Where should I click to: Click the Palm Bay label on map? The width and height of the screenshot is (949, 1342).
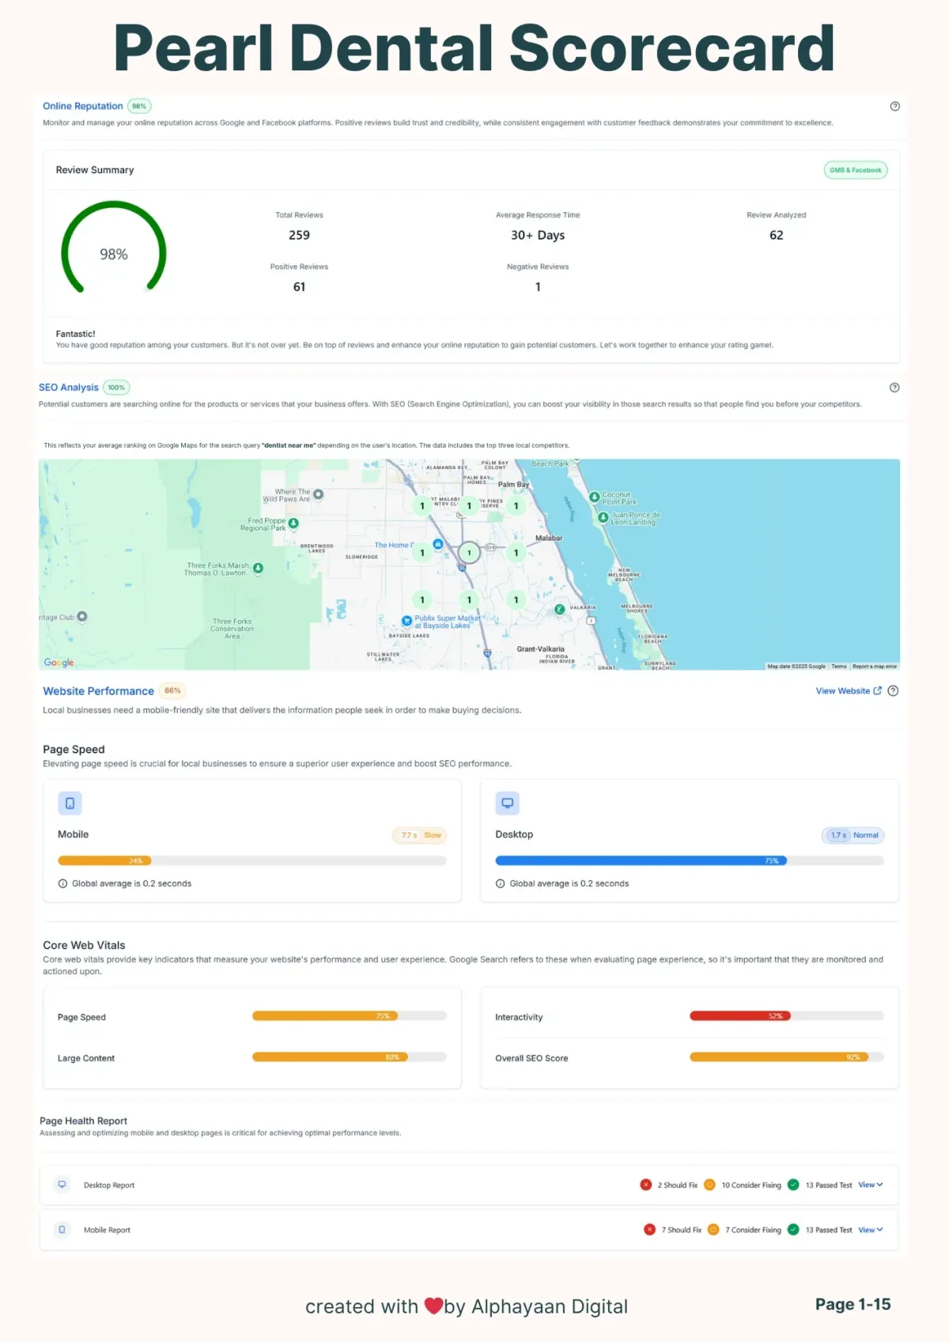pos(513,485)
